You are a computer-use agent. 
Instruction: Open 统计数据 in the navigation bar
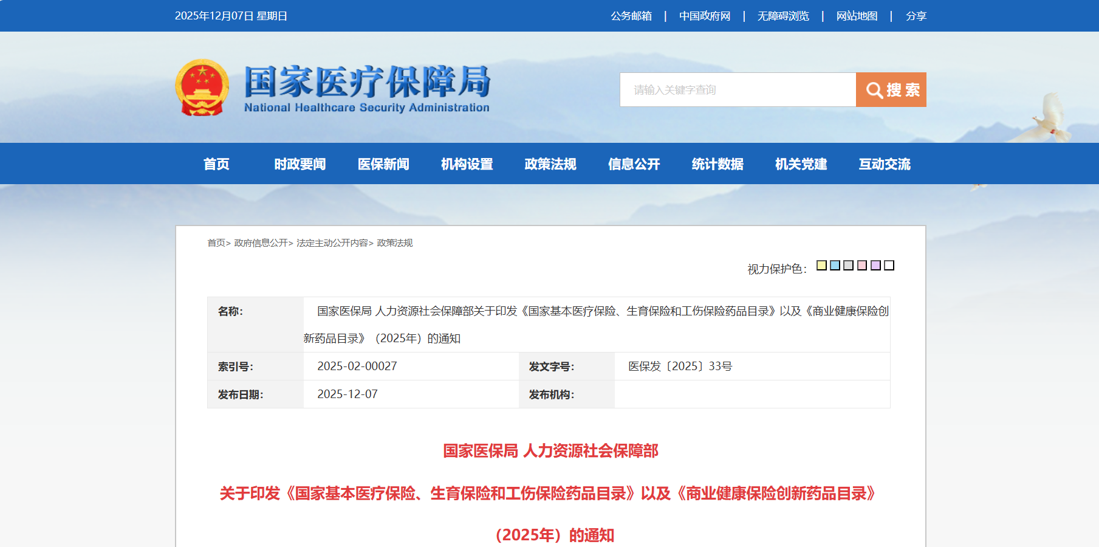(717, 164)
